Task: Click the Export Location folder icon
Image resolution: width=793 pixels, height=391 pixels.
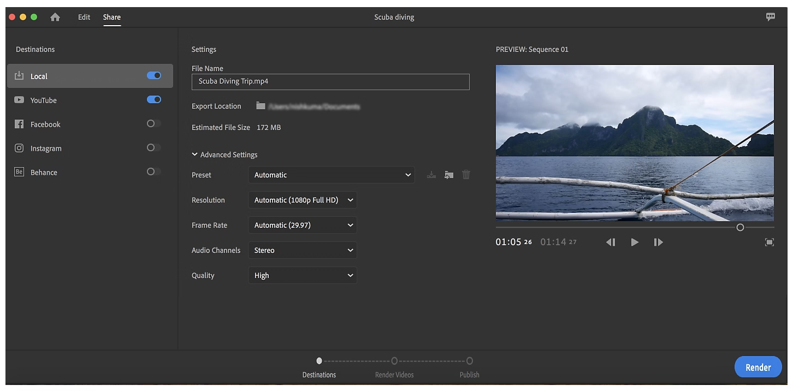Action: (261, 105)
